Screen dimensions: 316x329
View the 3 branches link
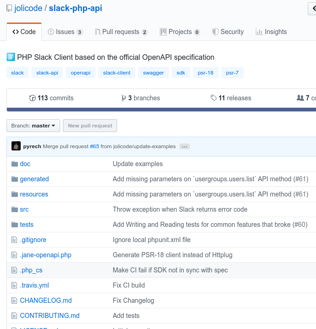pos(141,98)
